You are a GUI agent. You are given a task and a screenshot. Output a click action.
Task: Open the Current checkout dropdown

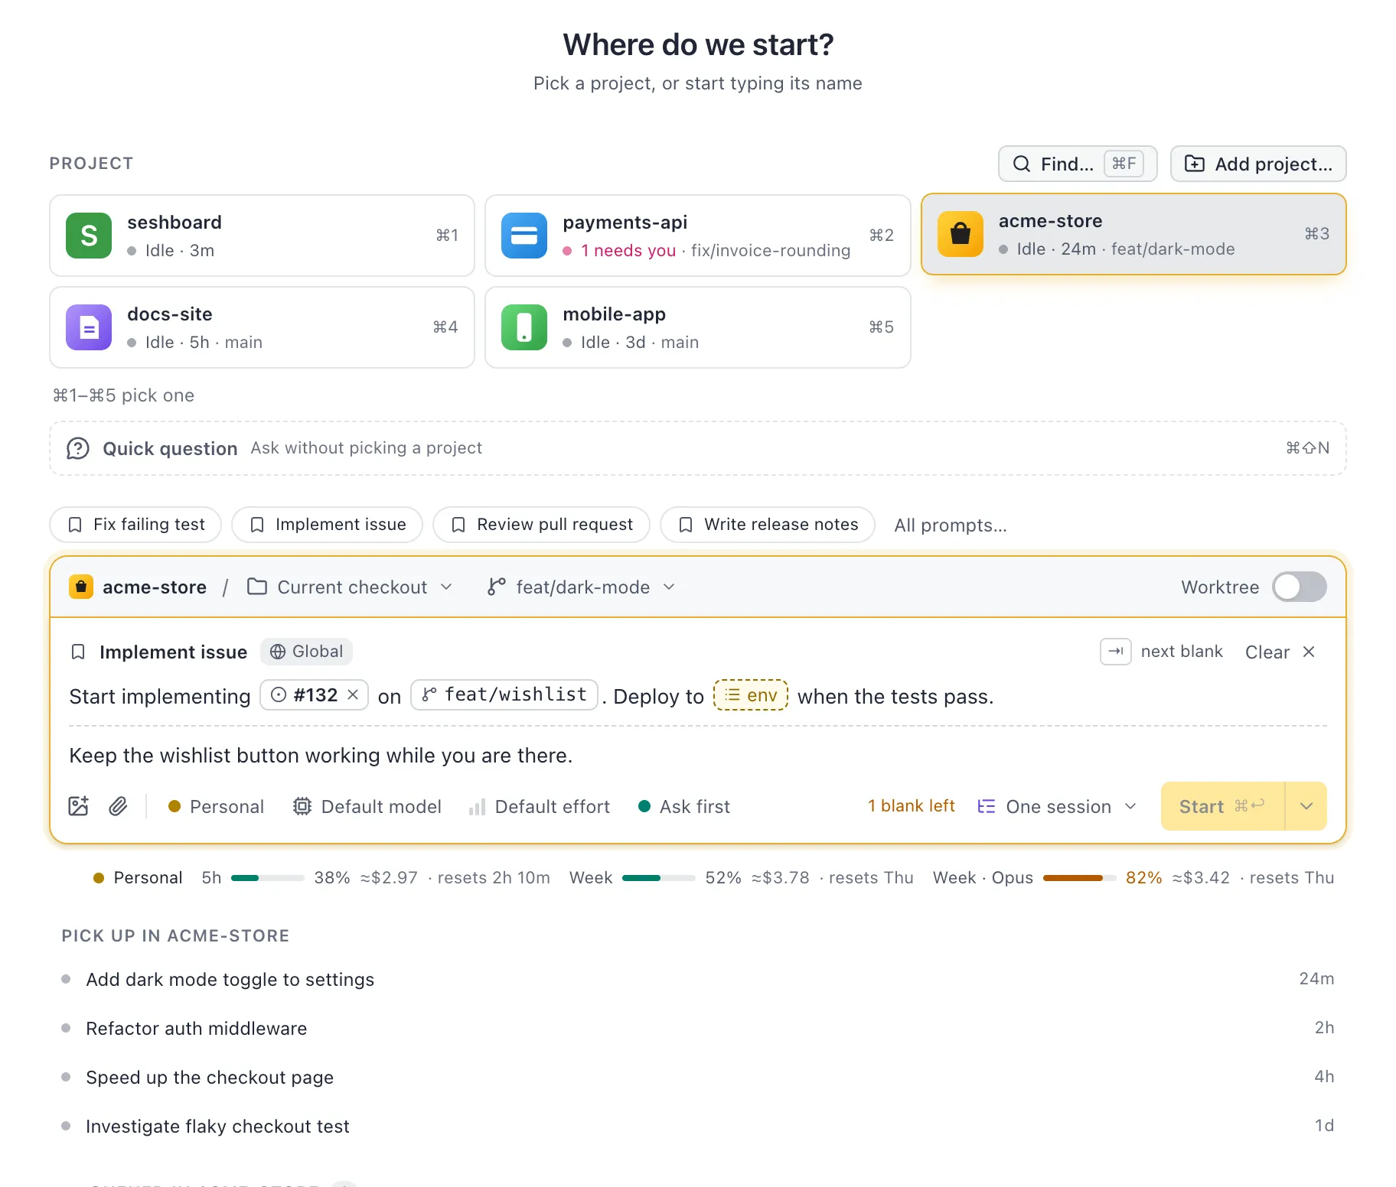351,587
